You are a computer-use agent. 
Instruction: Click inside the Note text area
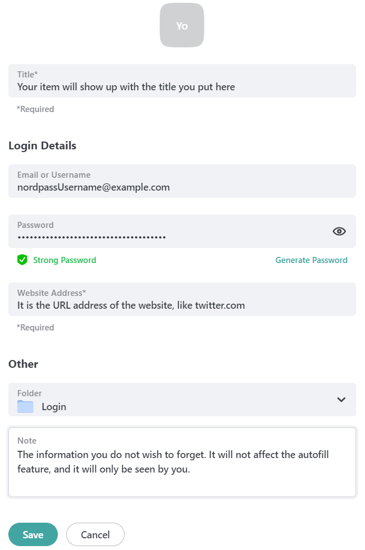tap(182, 462)
